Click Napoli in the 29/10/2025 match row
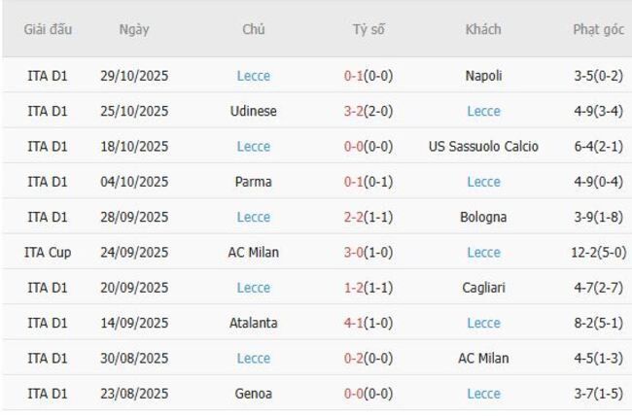 click(x=483, y=76)
